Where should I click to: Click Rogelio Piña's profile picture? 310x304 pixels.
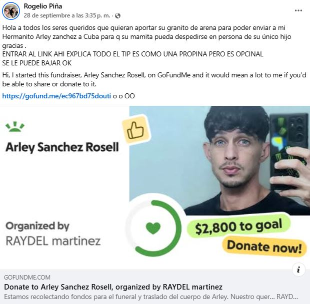pos(11,11)
